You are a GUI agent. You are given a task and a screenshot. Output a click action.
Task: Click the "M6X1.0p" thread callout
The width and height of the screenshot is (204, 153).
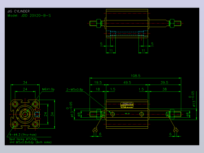pyautogui.click(x=48, y=89)
